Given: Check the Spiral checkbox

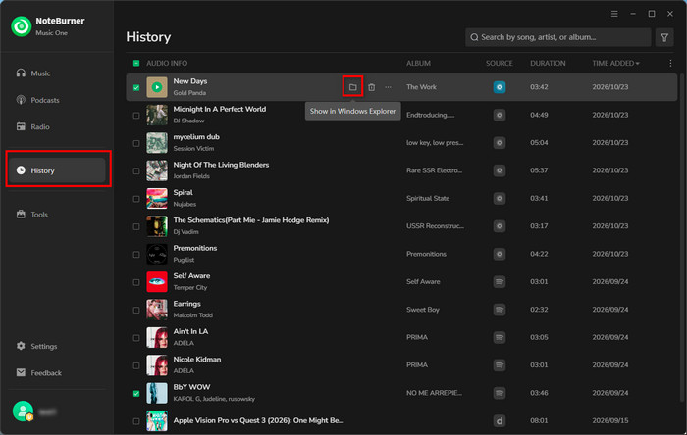Looking at the screenshot, I should [136, 199].
